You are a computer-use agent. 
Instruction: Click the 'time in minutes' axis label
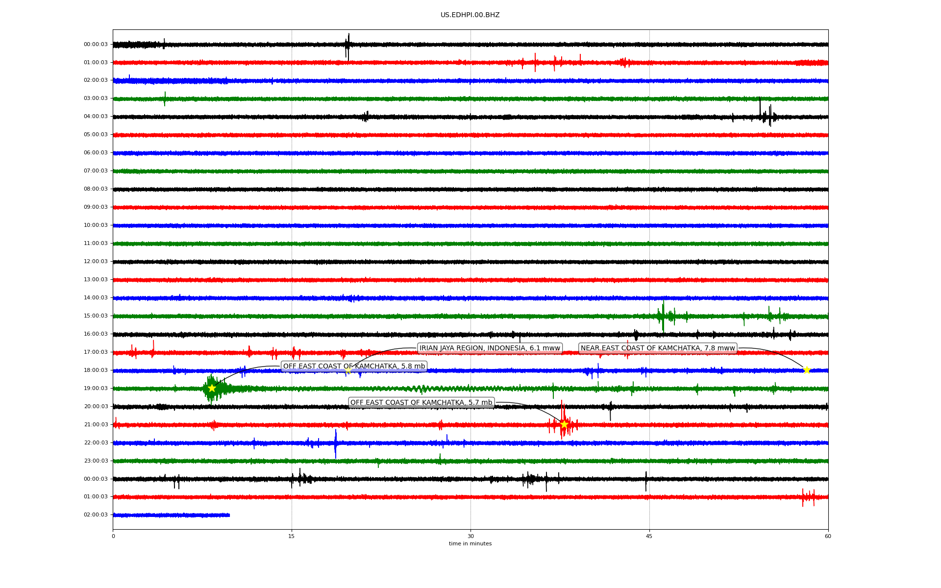[470, 544]
